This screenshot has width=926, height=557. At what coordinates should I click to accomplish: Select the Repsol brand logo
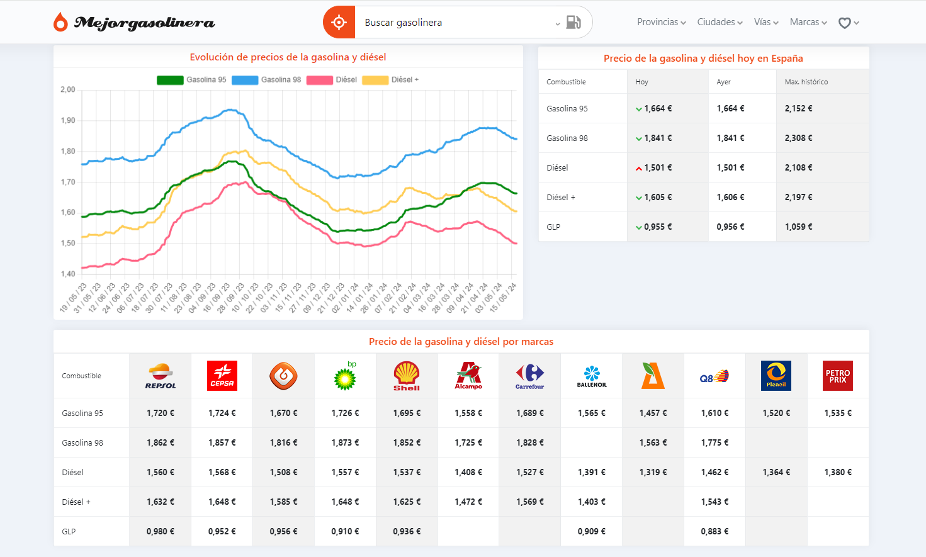[x=161, y=376]
